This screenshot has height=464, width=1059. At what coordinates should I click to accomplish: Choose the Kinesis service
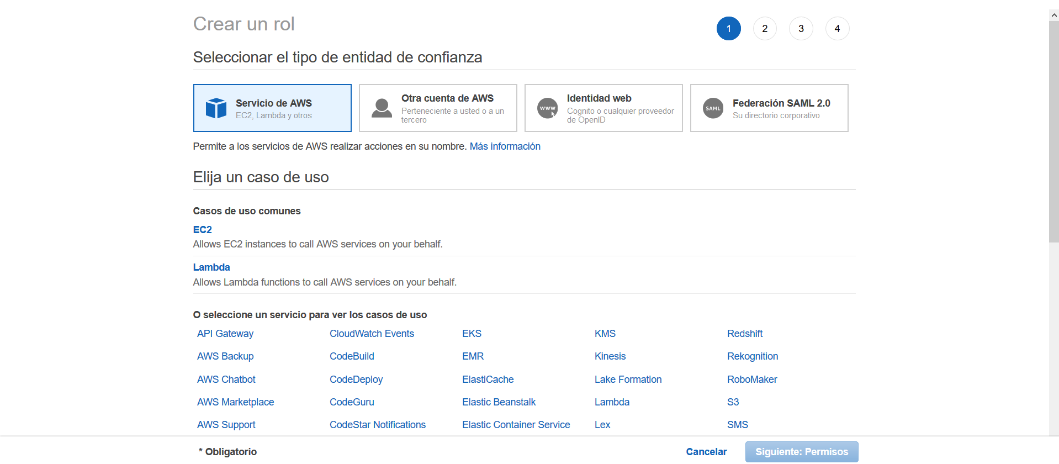[x=610, y=356]
